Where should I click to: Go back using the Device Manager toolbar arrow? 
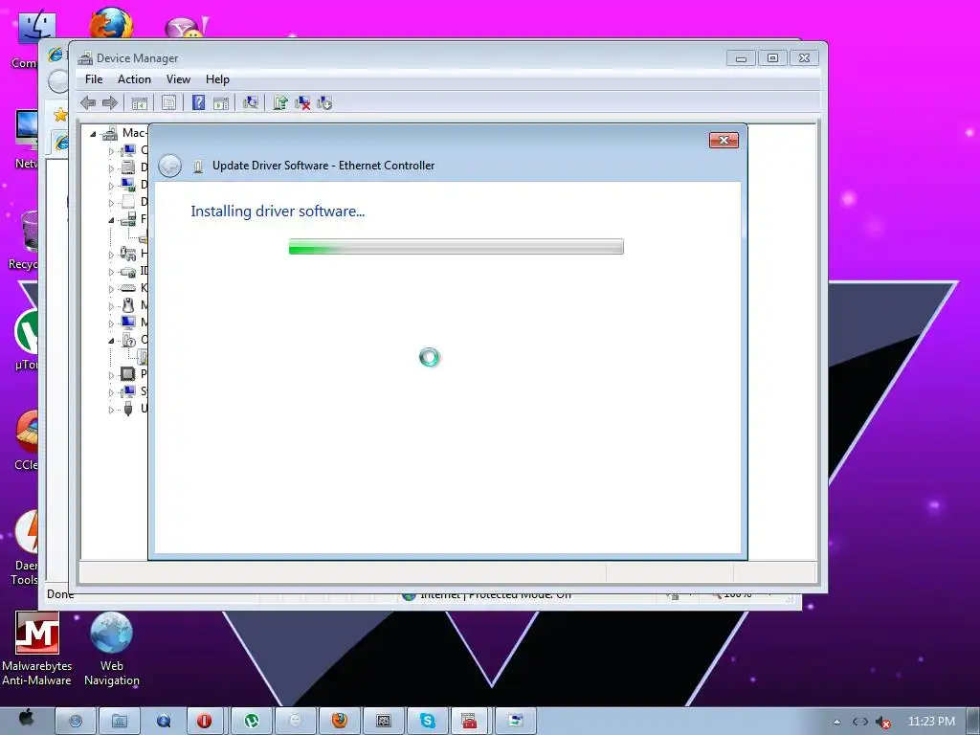(88, 103)
